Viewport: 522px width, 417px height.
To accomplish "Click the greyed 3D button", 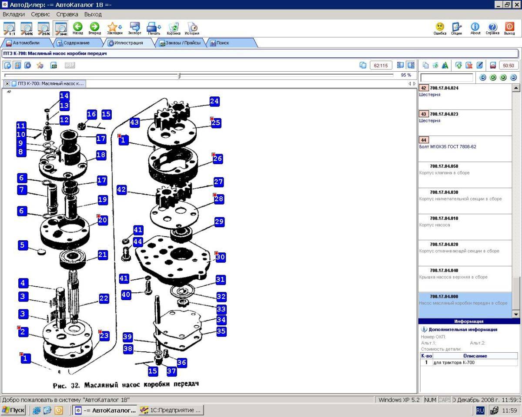I will (x=70, y=65).
